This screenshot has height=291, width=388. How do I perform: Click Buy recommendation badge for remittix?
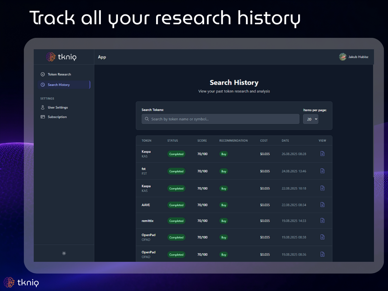pos(224,221)
